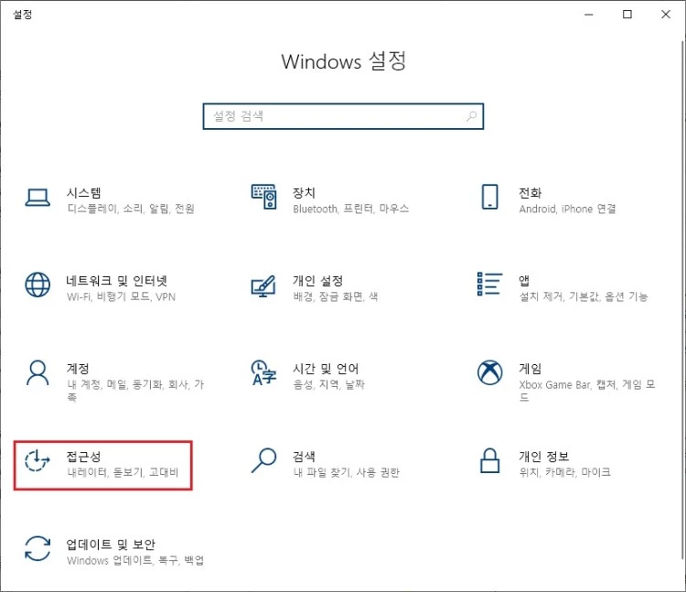This screenshot has height=592, width=686.
Task: Click the 개인 설정 paintbrush icon
Action: pos(263,286)
